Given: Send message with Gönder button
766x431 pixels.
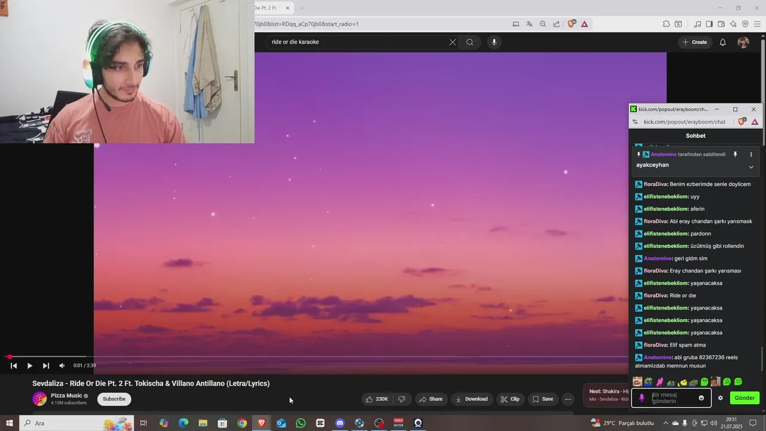Looking at the screenshot, I should pyautogui.click(x=744, y=398).
